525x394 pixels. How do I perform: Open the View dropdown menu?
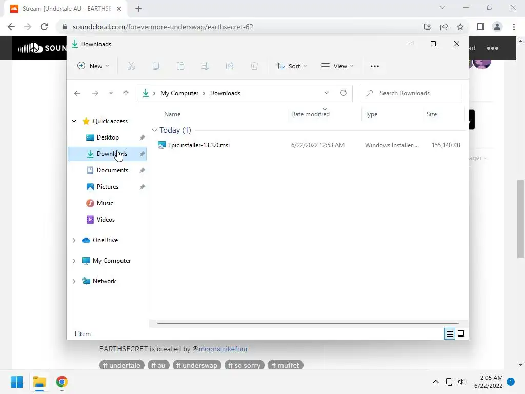point(337,66)
